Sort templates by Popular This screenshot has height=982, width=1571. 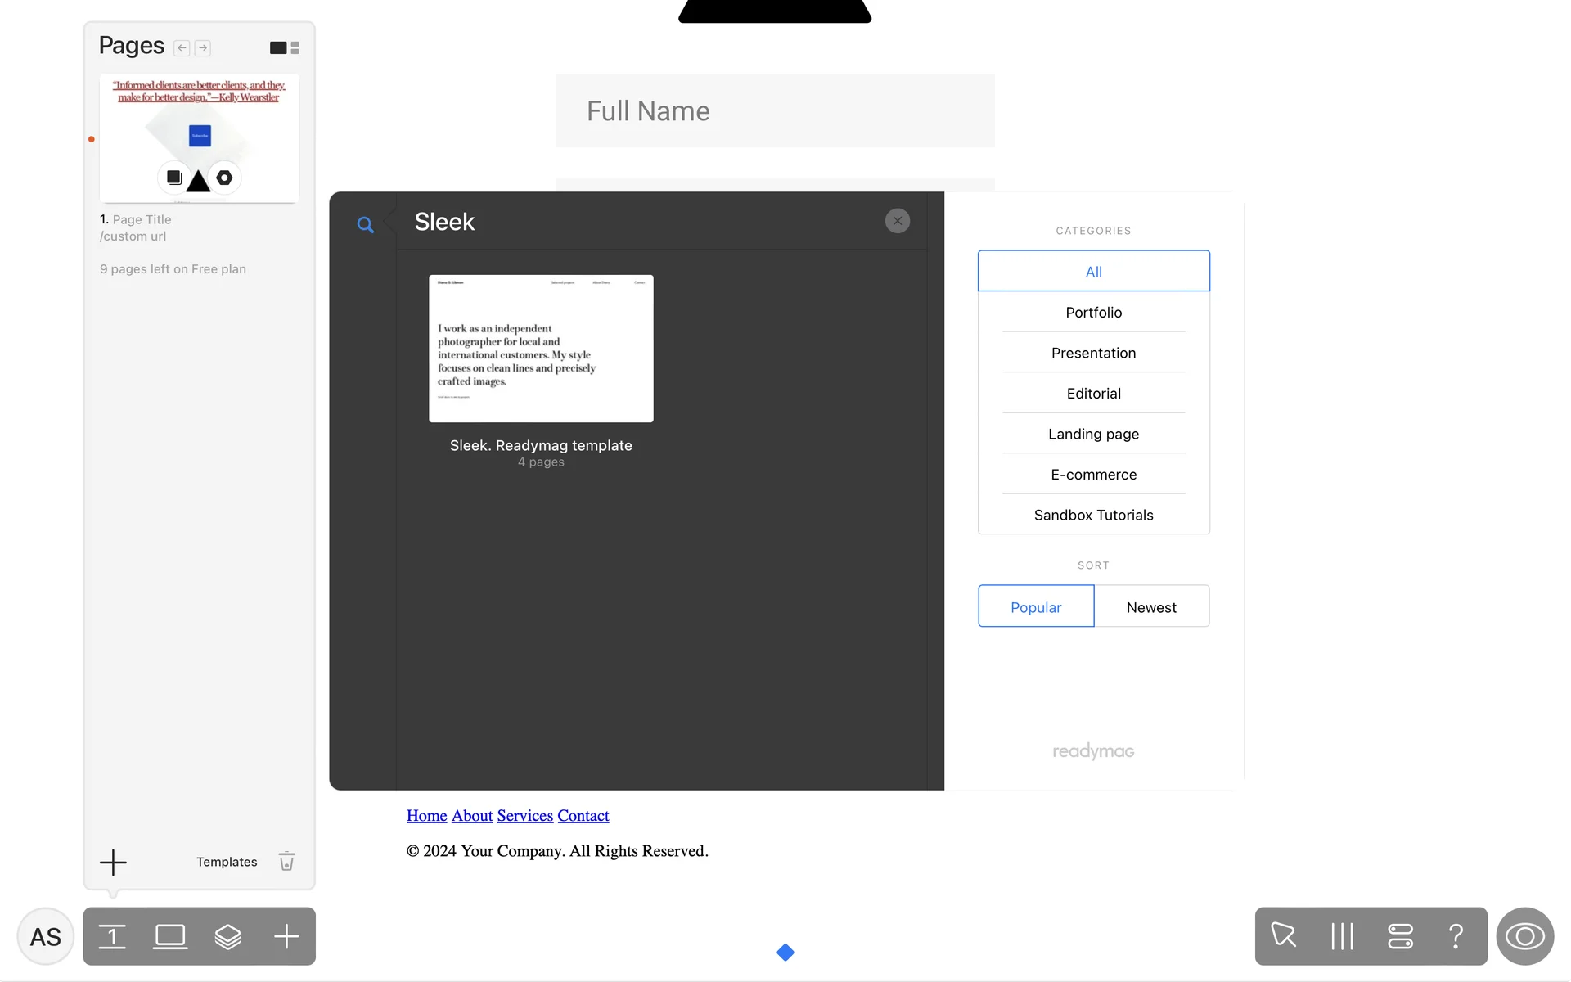[x=1036, y=607]
